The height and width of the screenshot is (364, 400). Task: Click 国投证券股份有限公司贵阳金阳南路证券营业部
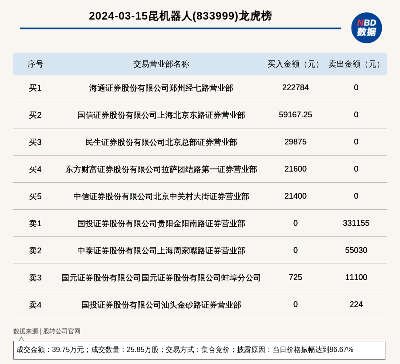click(161, 224)
